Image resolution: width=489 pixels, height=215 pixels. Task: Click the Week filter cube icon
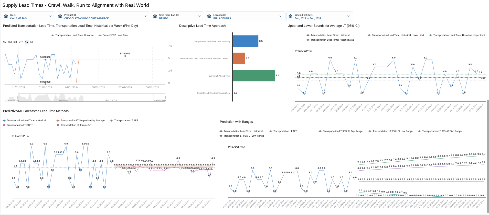pos(6,16)
